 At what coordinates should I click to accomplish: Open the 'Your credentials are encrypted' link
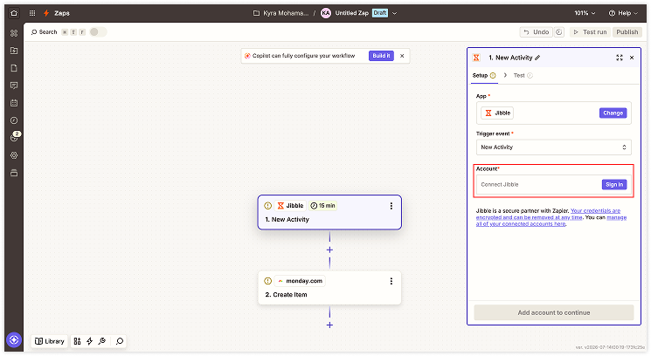549,214
